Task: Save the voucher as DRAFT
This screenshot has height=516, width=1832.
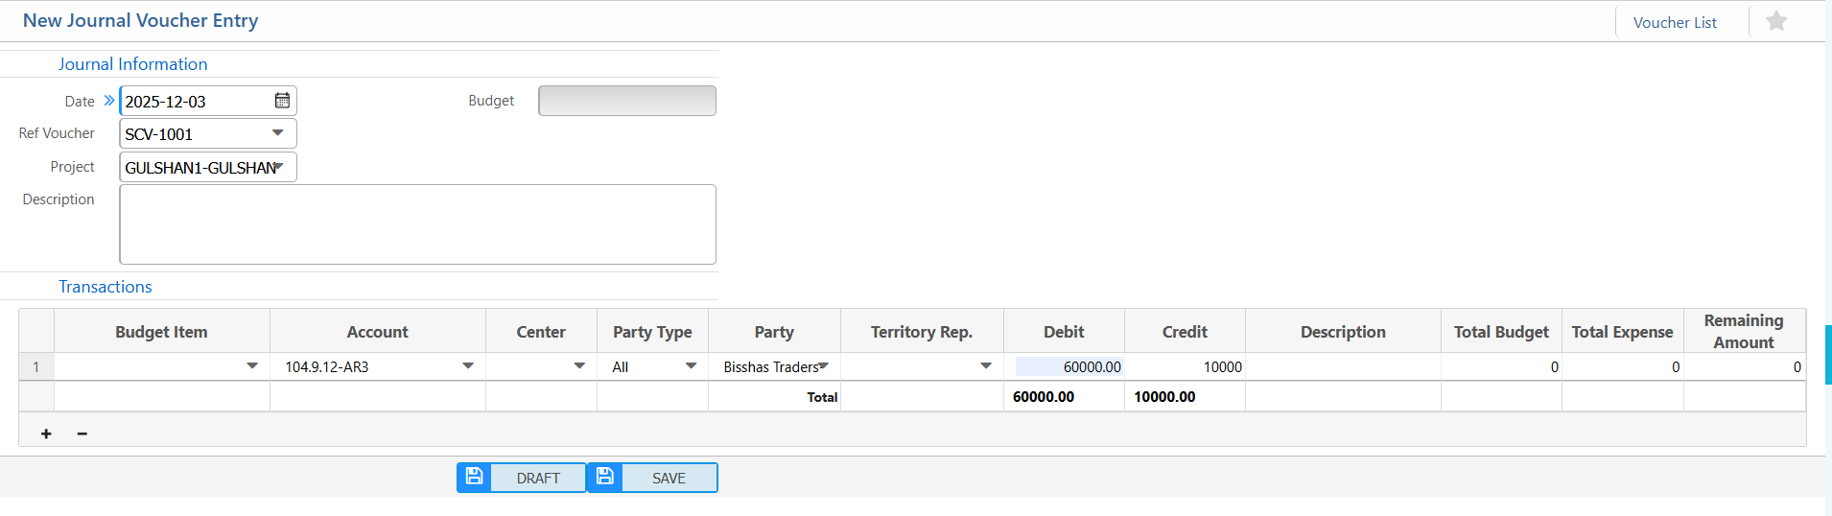Action: pyautogui.click(x=537, y=478)
